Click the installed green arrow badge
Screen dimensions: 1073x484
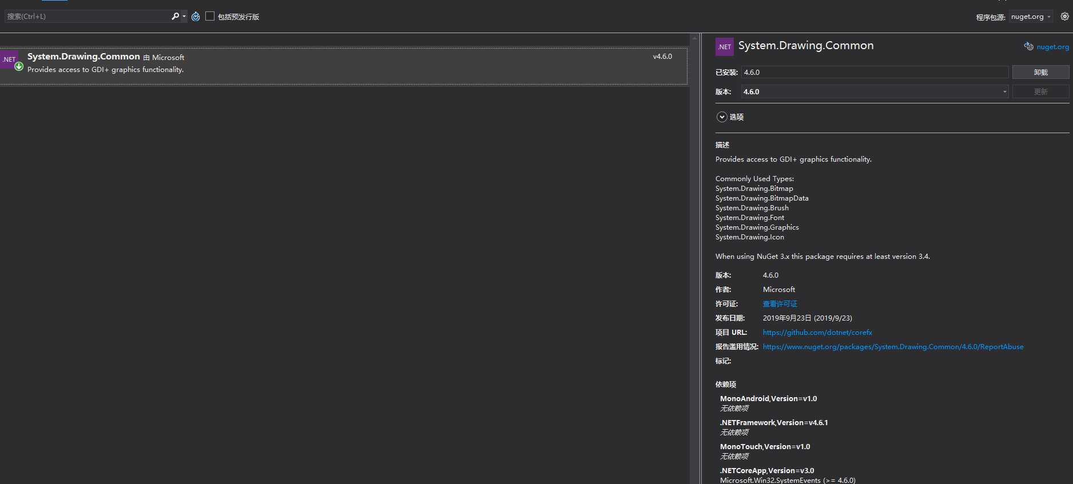pyautogui.click(x=19, y=66)
